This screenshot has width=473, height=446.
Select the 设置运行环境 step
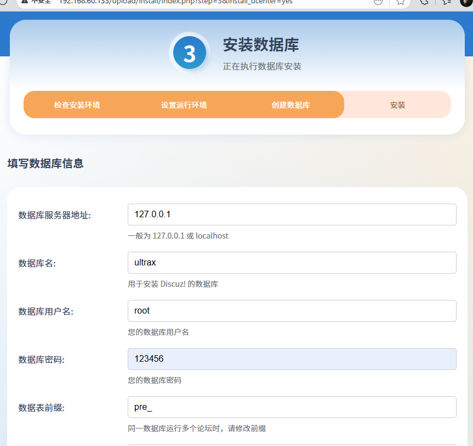coord(184,105)
